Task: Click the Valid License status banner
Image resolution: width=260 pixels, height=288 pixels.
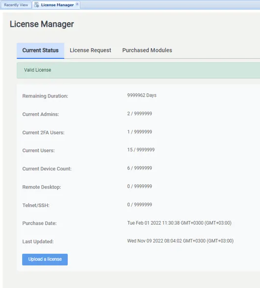Action: point(138,71)
